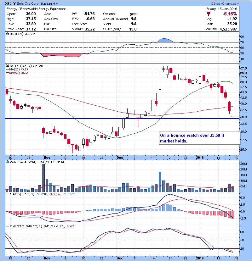Click the Last price 35.20 value
The width and height of the screenshot is (252, 261).
pyautogui.click(x=232, y=24)
